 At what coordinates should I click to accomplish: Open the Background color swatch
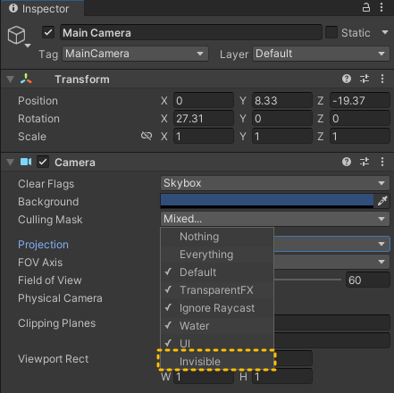[267, 201]
